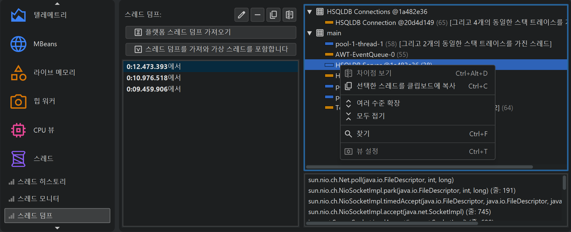Choose 차이점 보기 from the context menu

(374, 73)
